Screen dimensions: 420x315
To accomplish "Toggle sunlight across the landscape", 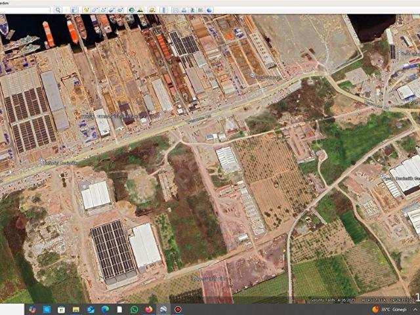I will [x=140, y=10].
